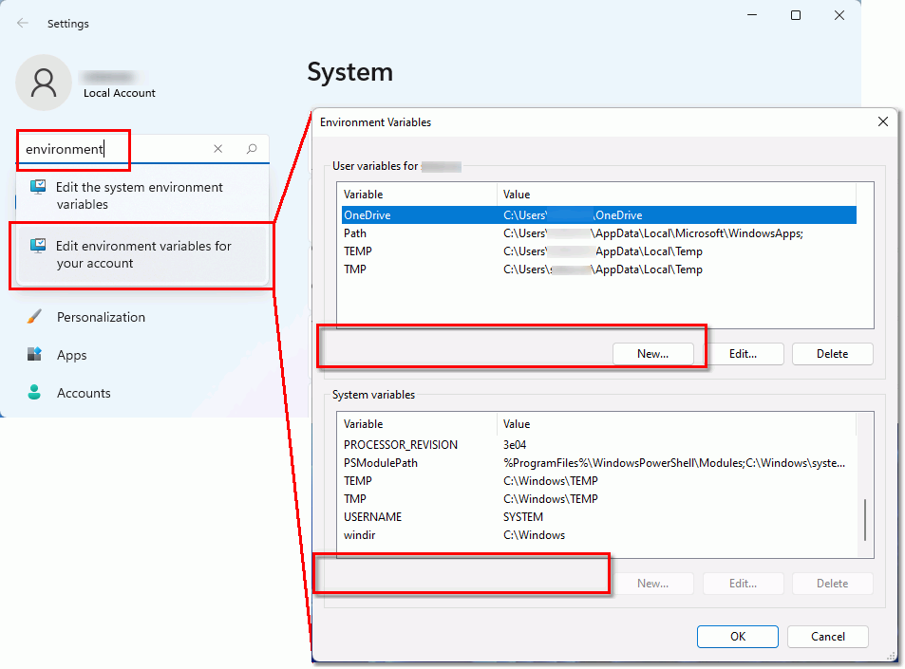Click the Local Account label
This screenshot has height=669, width=905.
click(x=120, y=93)
